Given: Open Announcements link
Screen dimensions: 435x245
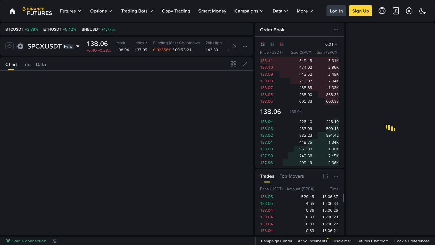Looking at the screenshot, I should (312, 241).
